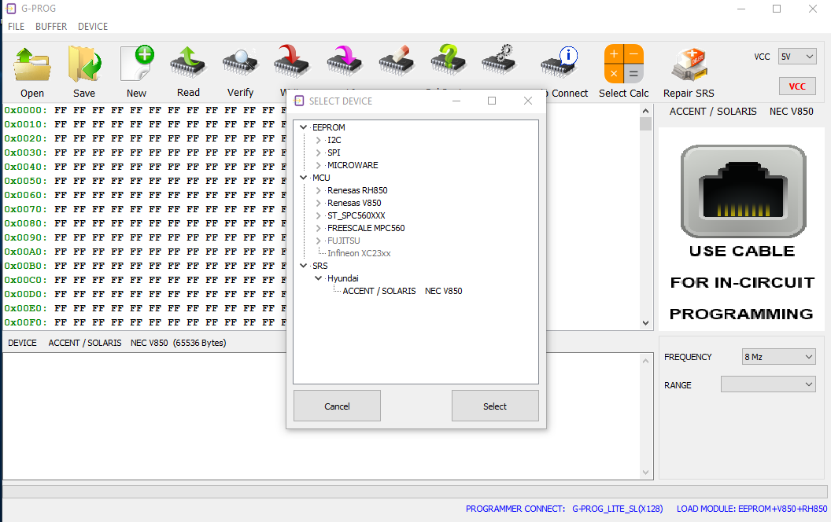Click the RJ45 cable connector image

pos(743,191)
